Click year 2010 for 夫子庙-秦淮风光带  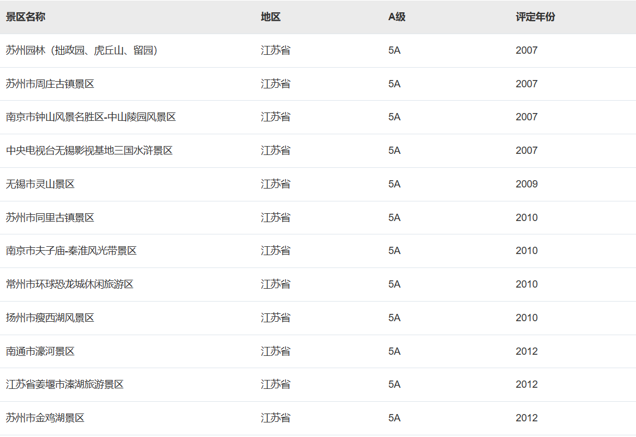pos(527,251)
